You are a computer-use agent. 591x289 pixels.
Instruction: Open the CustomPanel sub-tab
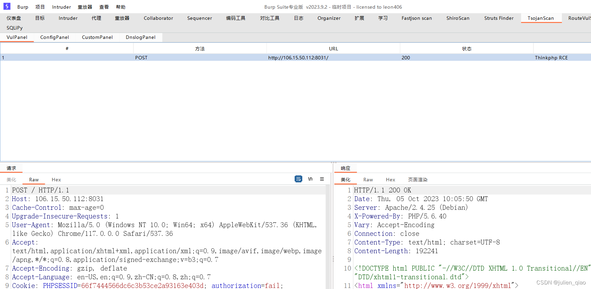pyautogui.click(x=97, y=37)
